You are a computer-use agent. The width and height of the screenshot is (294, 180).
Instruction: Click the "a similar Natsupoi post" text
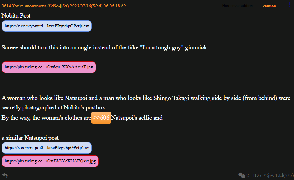pos(30,138)
